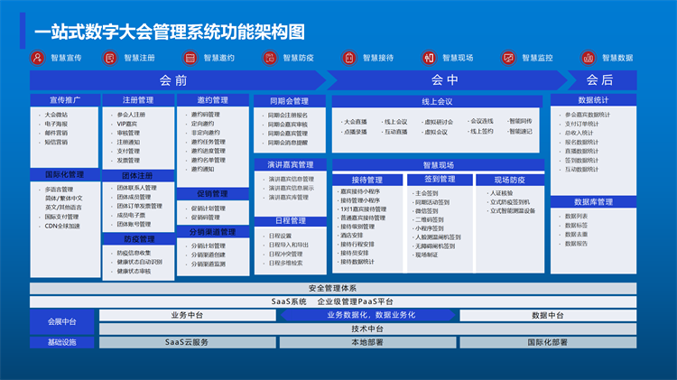Viewport: 677px width, 380px height.
Task: Click the 参会人注册 list item
Action: click(x=131, y=115)
